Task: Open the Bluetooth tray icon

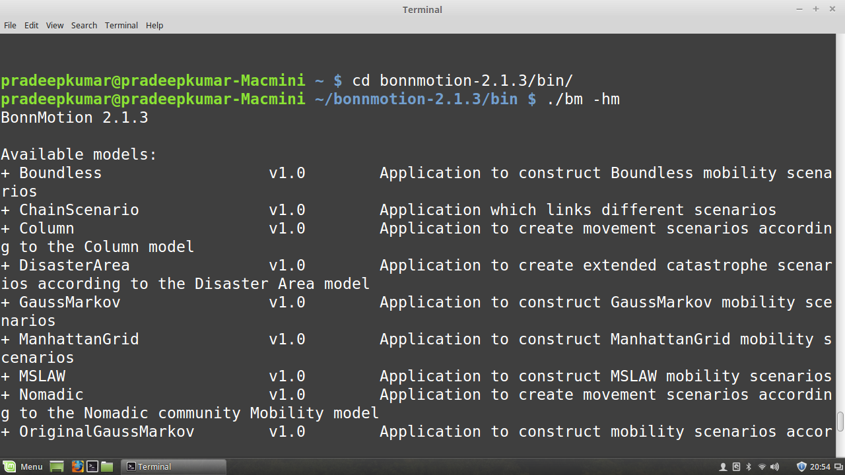Action: 749,466
